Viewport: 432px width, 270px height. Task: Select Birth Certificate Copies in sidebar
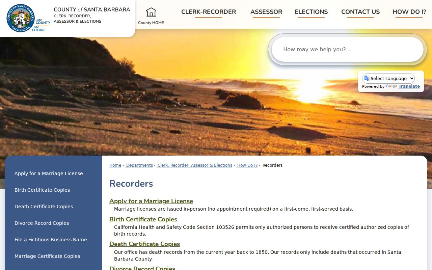(42, 190)
